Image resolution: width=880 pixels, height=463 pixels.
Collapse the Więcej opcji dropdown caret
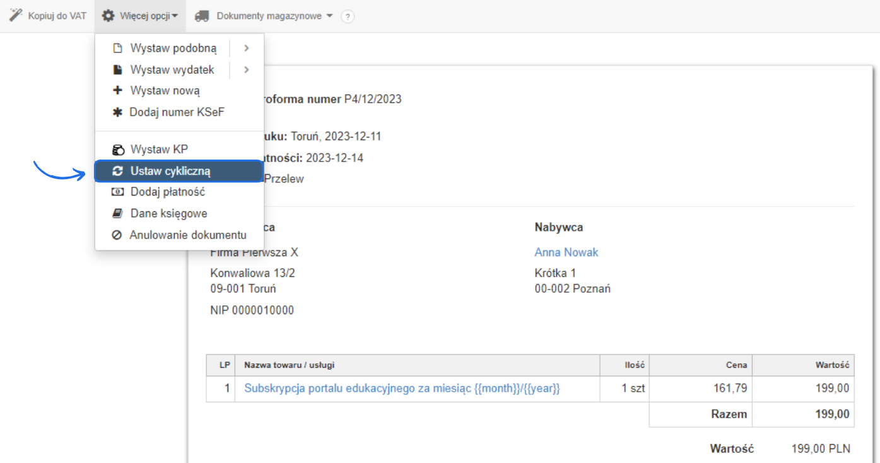(175, 16)
